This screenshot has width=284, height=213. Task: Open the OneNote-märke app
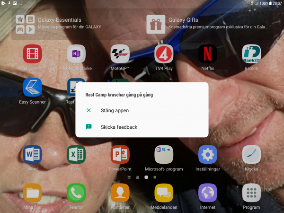click(x=76, y=54)
